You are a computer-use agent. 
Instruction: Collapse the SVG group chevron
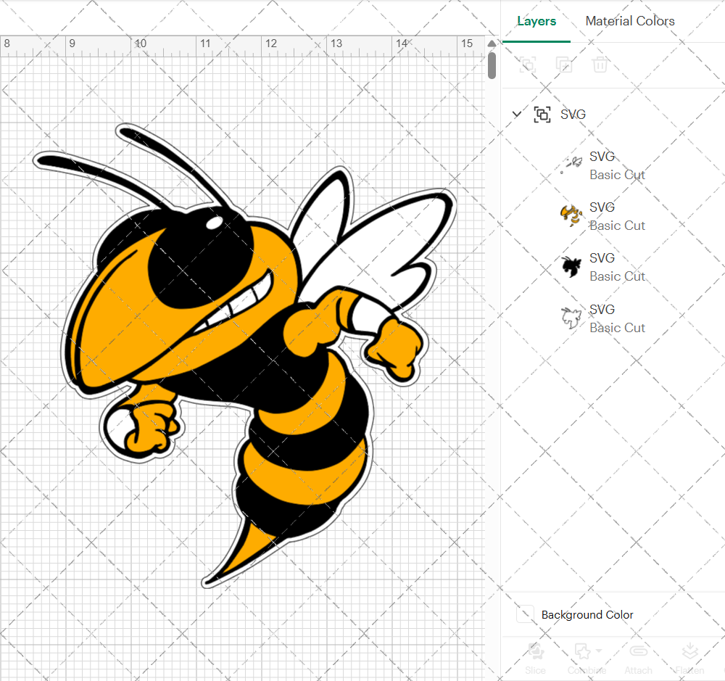(517, 114)
